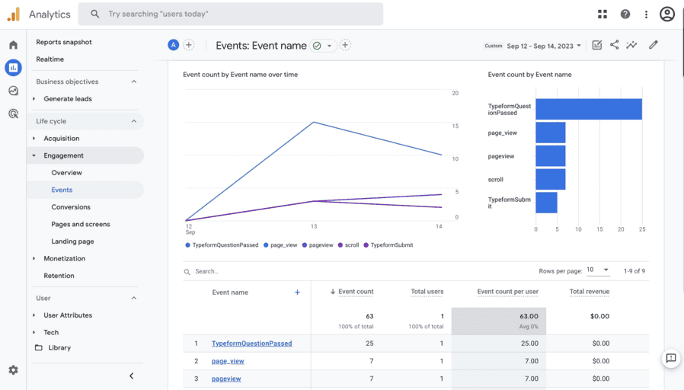The width and height of the screenshot is (684, 390).
Task: Open Rows per page dropdown
Action: point(597,270)
